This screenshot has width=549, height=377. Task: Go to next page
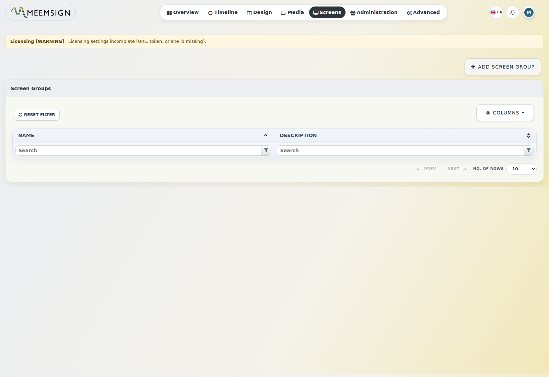tap(457, 169)
